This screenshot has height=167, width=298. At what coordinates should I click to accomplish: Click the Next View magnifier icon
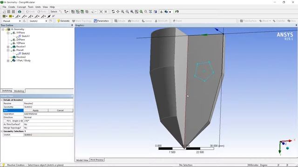(146, 12)
